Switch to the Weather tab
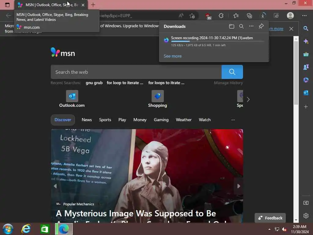The image size is (313, 235). (x=184, y=120)
